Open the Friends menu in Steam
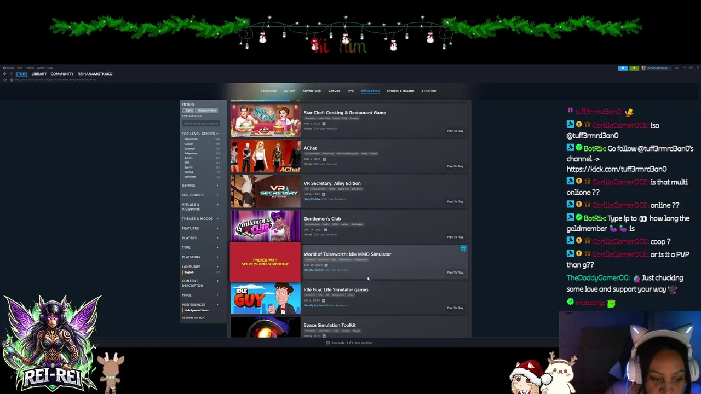 (x=30, y=68)
